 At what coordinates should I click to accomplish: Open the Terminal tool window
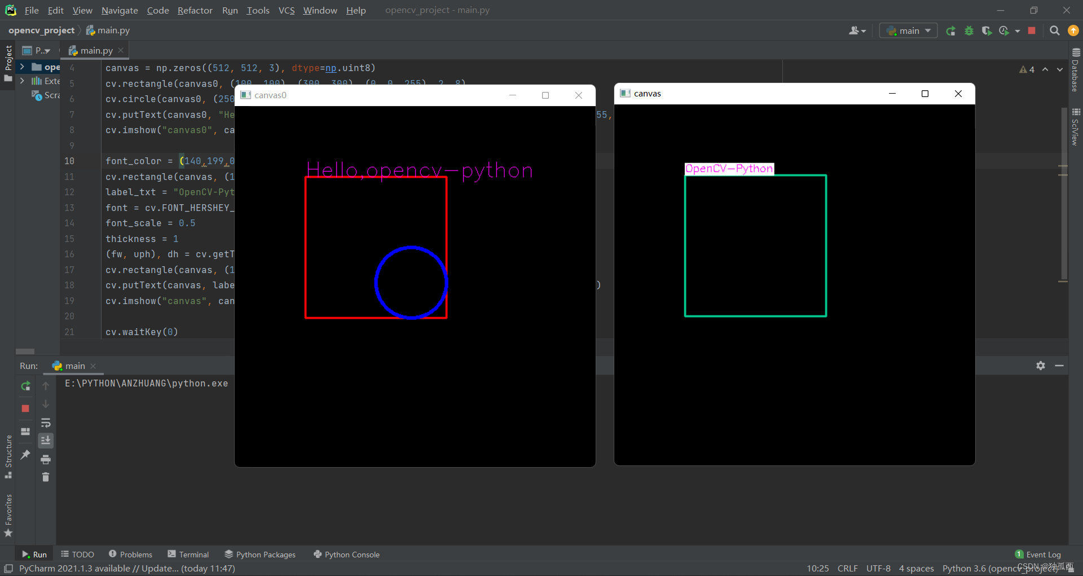tap(188, 555)
